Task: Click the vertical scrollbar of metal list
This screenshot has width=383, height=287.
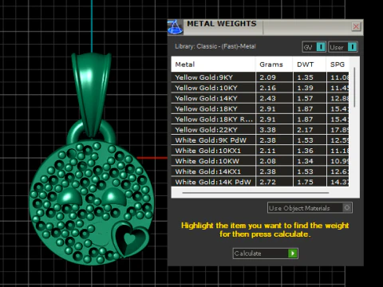Action: click(x=354, y=87)
